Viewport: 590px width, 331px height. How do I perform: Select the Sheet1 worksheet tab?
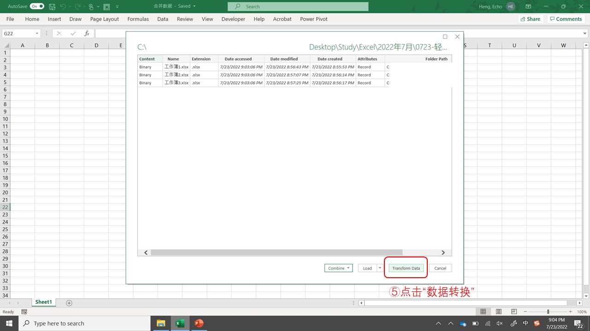44,302
